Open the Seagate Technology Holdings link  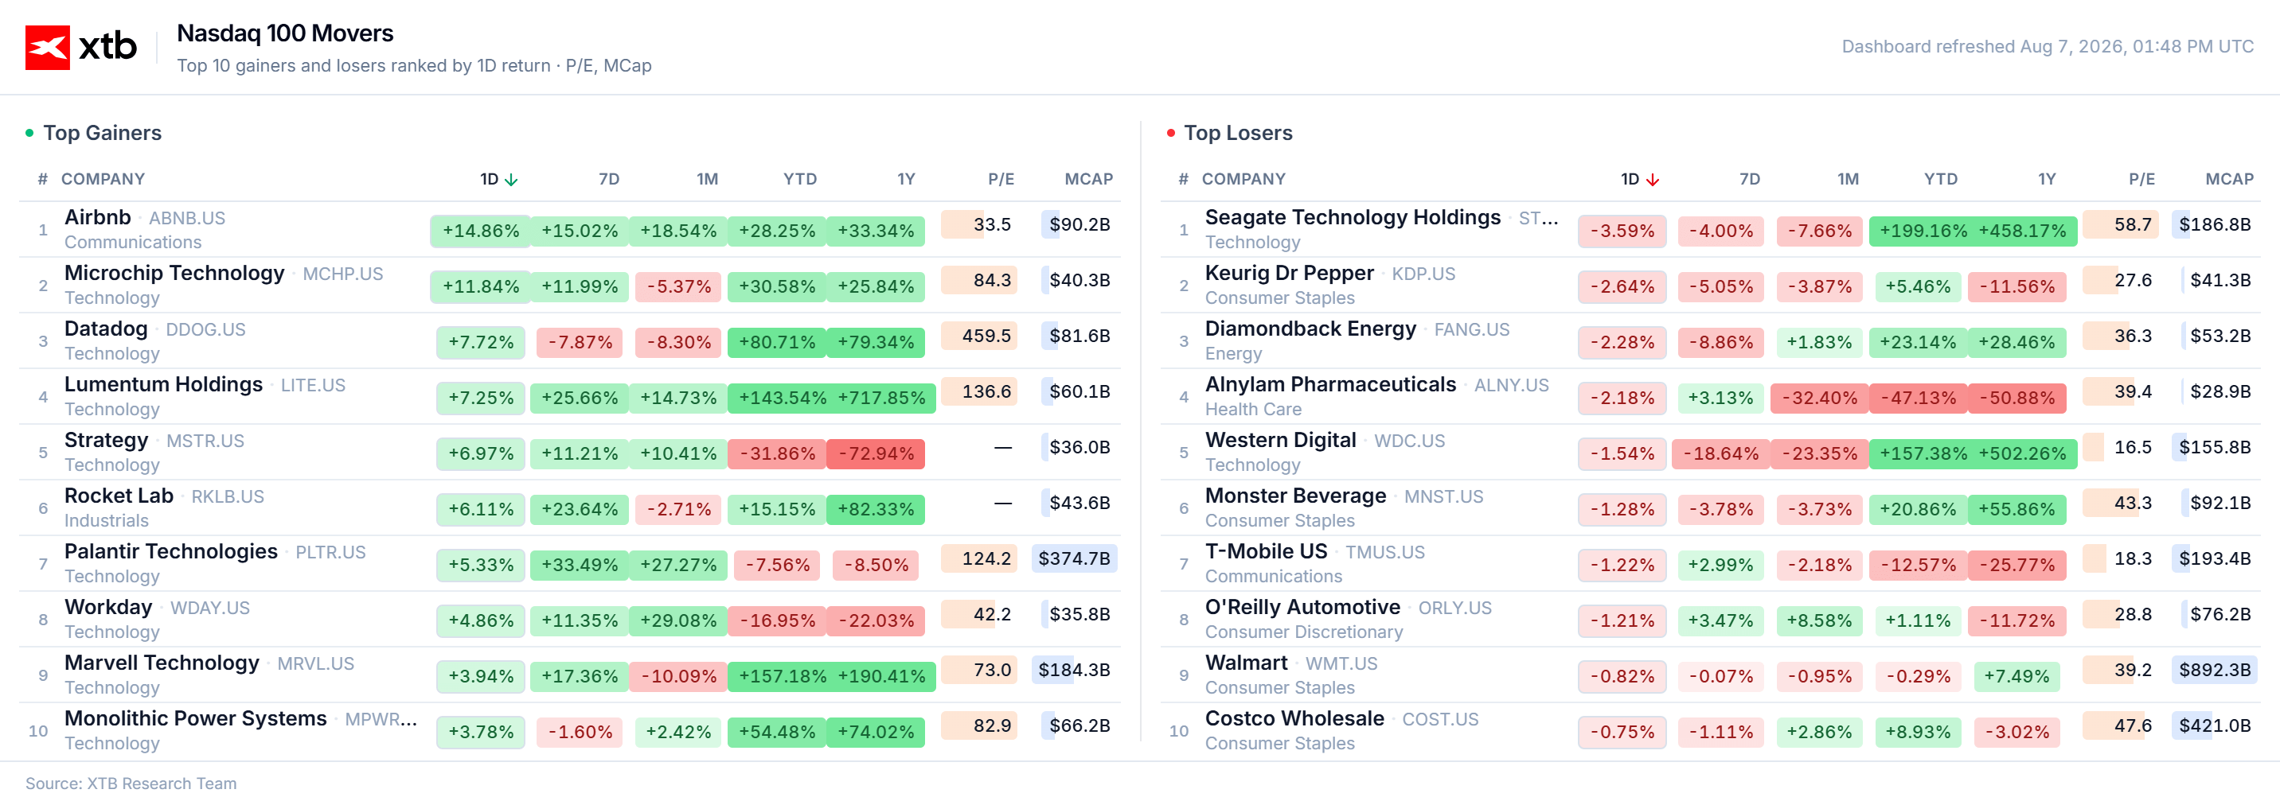1353,216
